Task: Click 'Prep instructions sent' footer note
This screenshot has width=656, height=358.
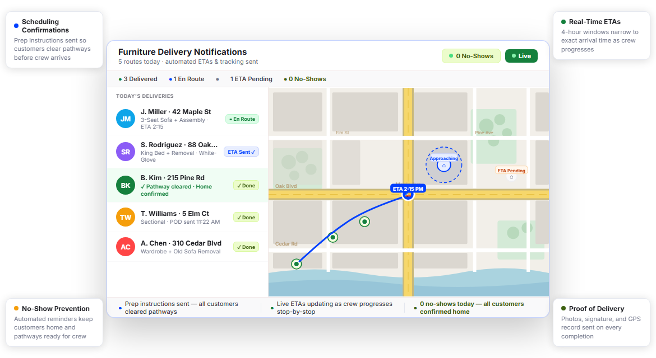Action: point(181,308)
